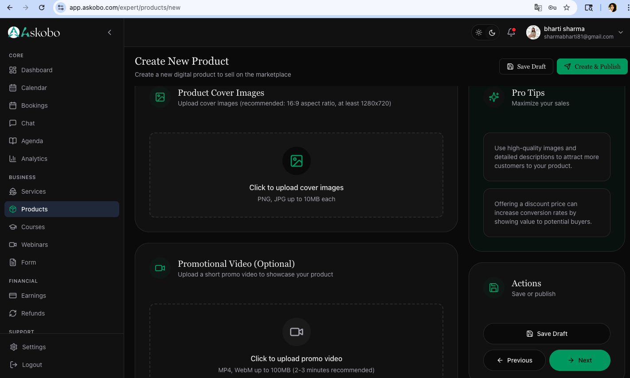Click the Create & Publish button
This screenshot has width=630, height=378.
coord(592,66)
